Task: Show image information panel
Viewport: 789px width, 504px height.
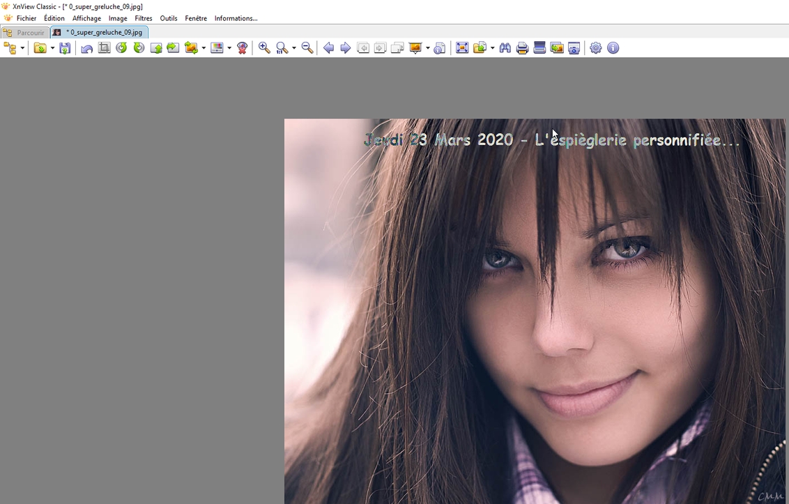Action: [x=612, y=47]
